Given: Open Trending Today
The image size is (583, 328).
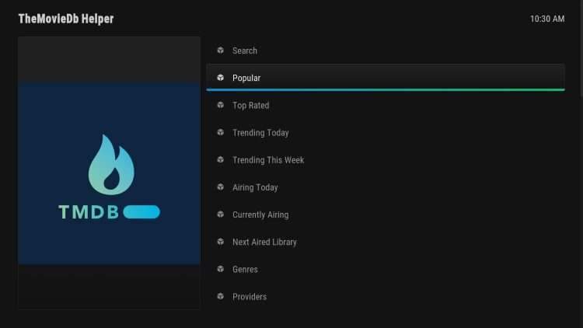Looking at the screenshot, I should (386, 132).
